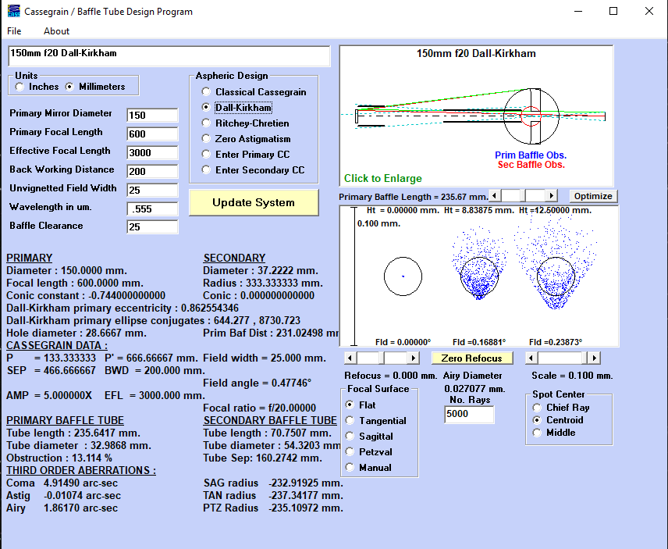The height and width of the screenshot is (549, 668).
Task: Click the Cassegrain app icon in title bar
Action: (x=13, y=11)
